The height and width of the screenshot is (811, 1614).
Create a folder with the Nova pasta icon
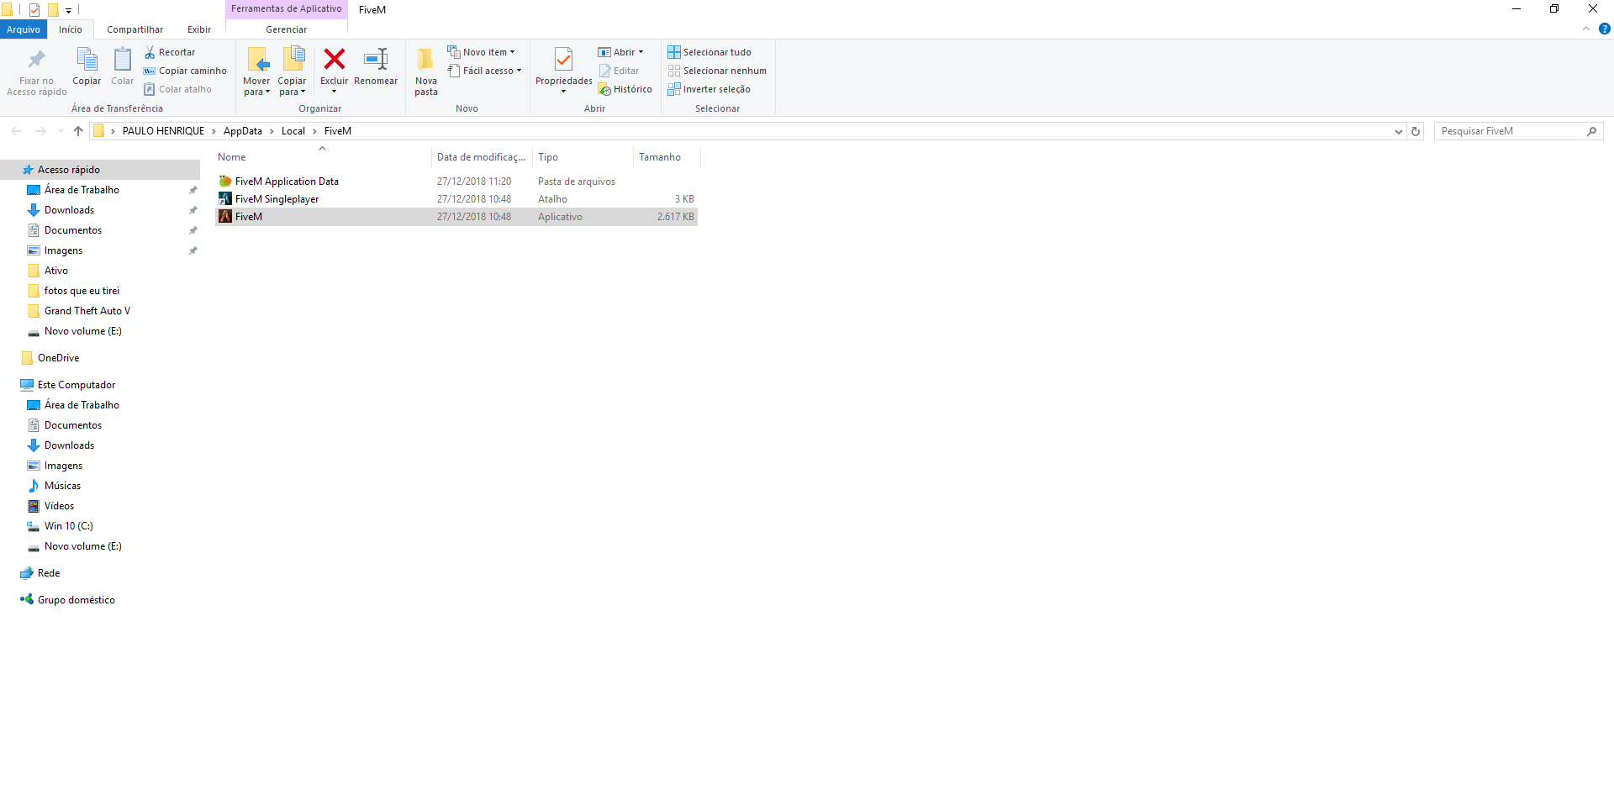tap(426, 59)
